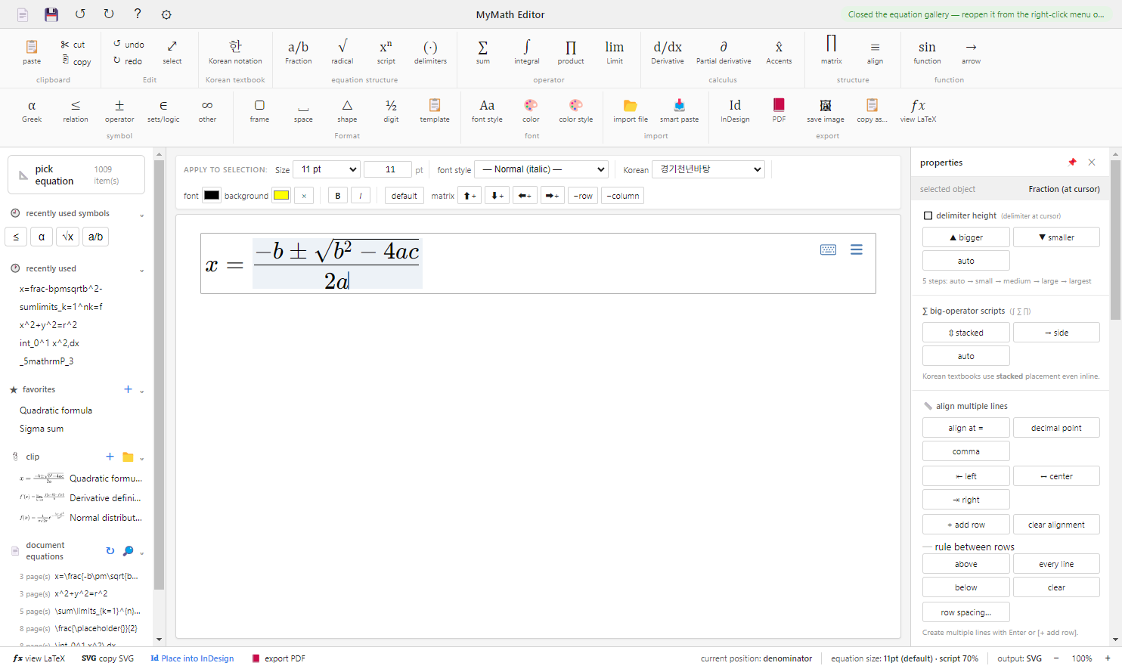
Task: Click the save disk icon in title bar
Action: pos(51,14)
